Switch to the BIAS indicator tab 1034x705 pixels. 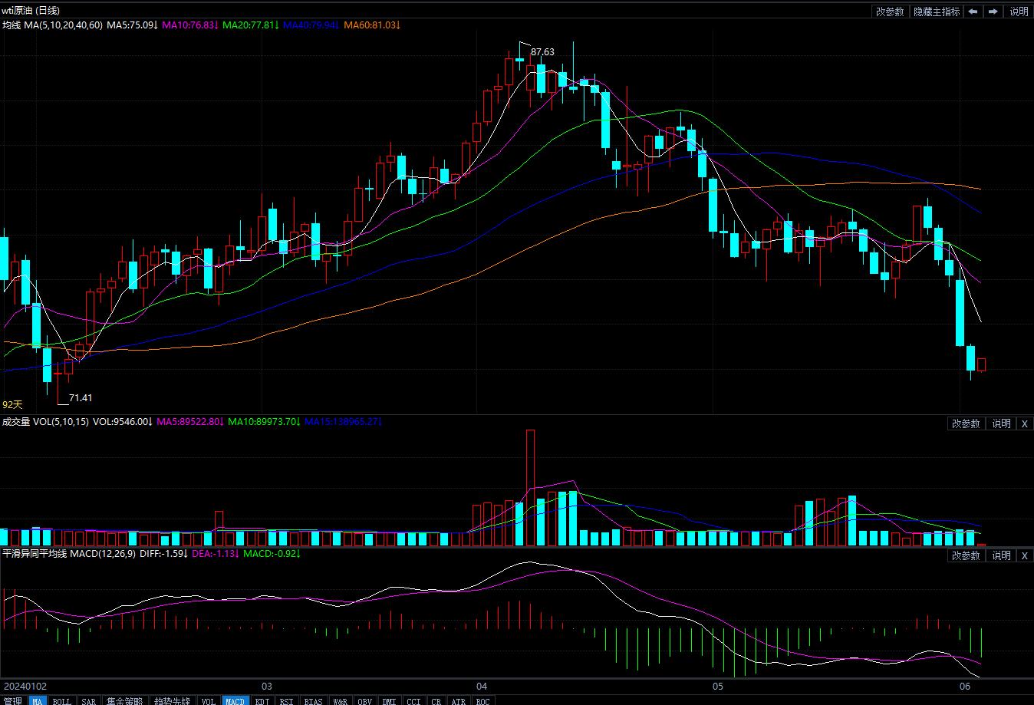(313, 701)
